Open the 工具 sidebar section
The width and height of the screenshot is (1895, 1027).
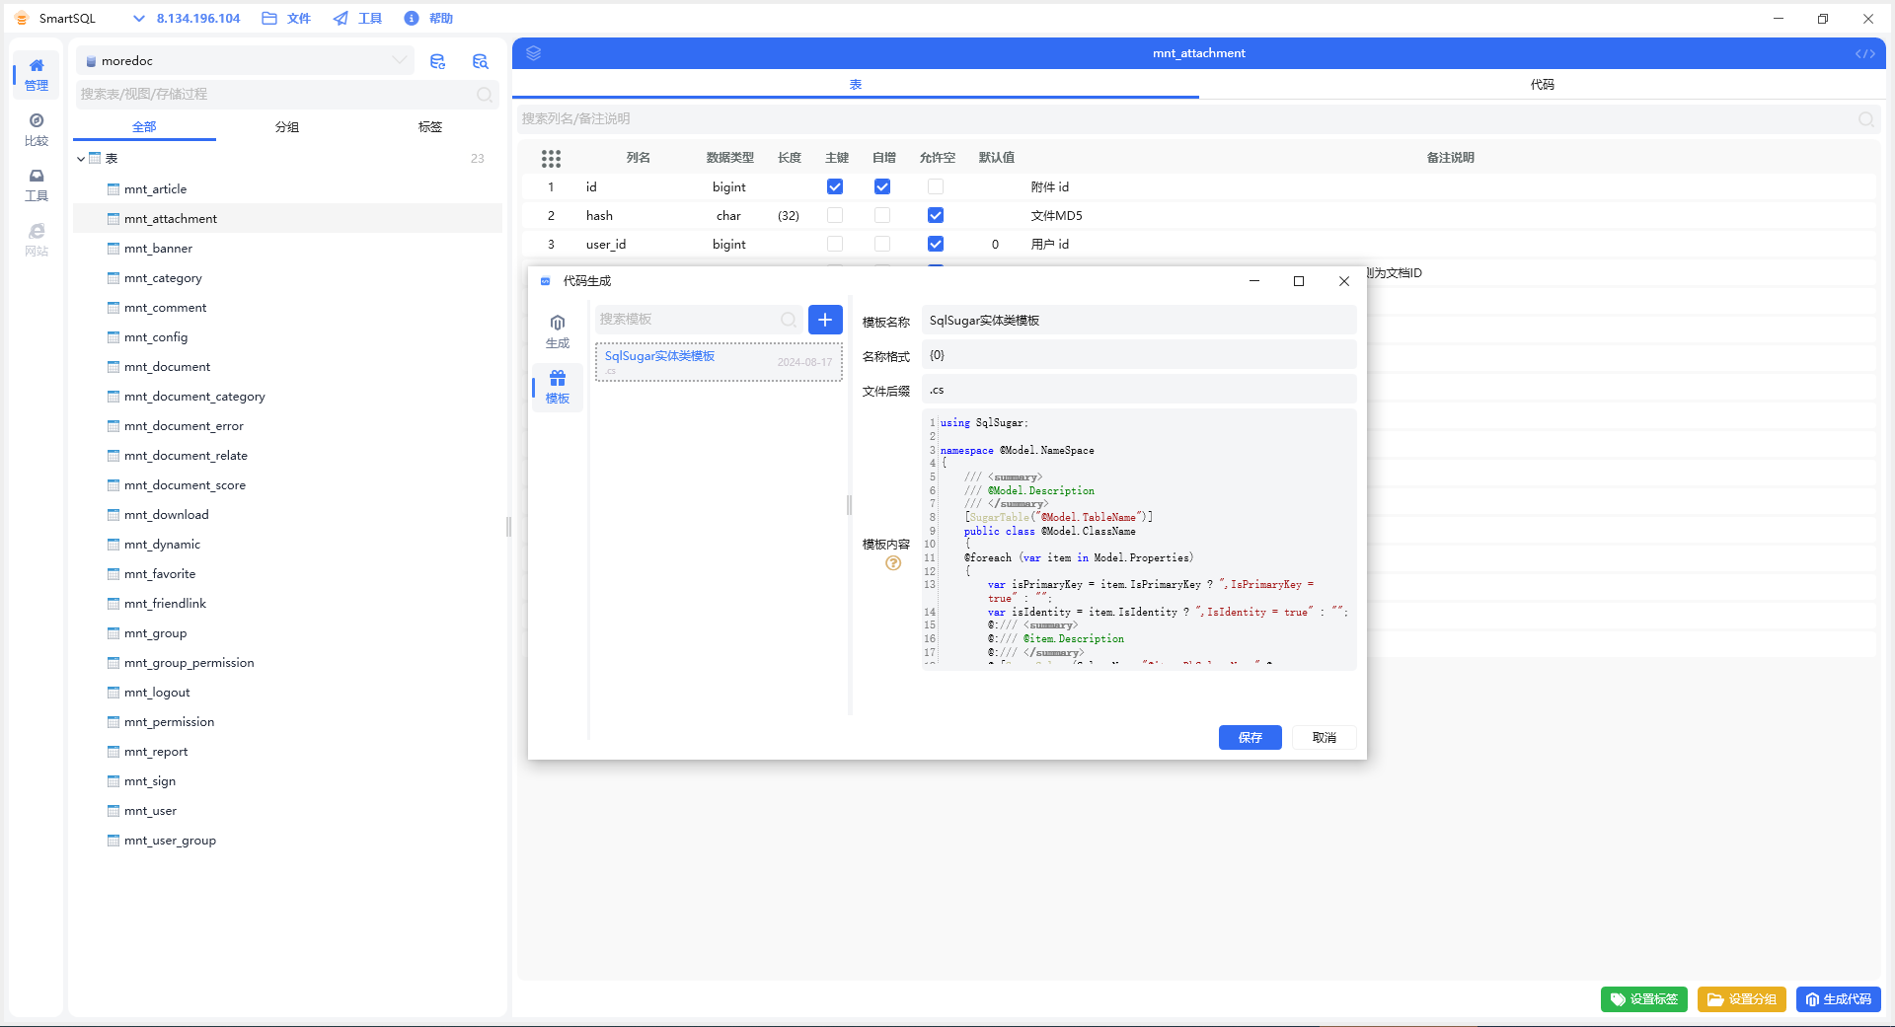[x=37, y=185]
